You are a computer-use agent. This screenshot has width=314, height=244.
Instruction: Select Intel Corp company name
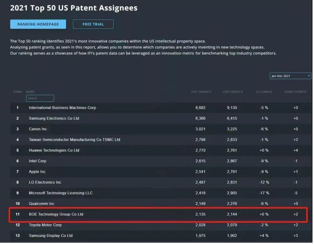pos(37,161)
